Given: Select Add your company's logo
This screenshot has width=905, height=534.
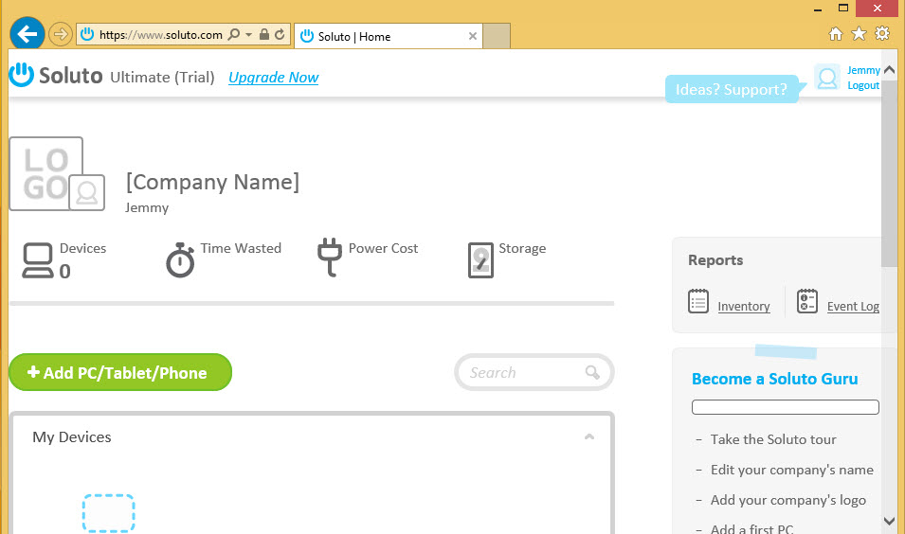Looking at the screenshot, I should 788,500.
